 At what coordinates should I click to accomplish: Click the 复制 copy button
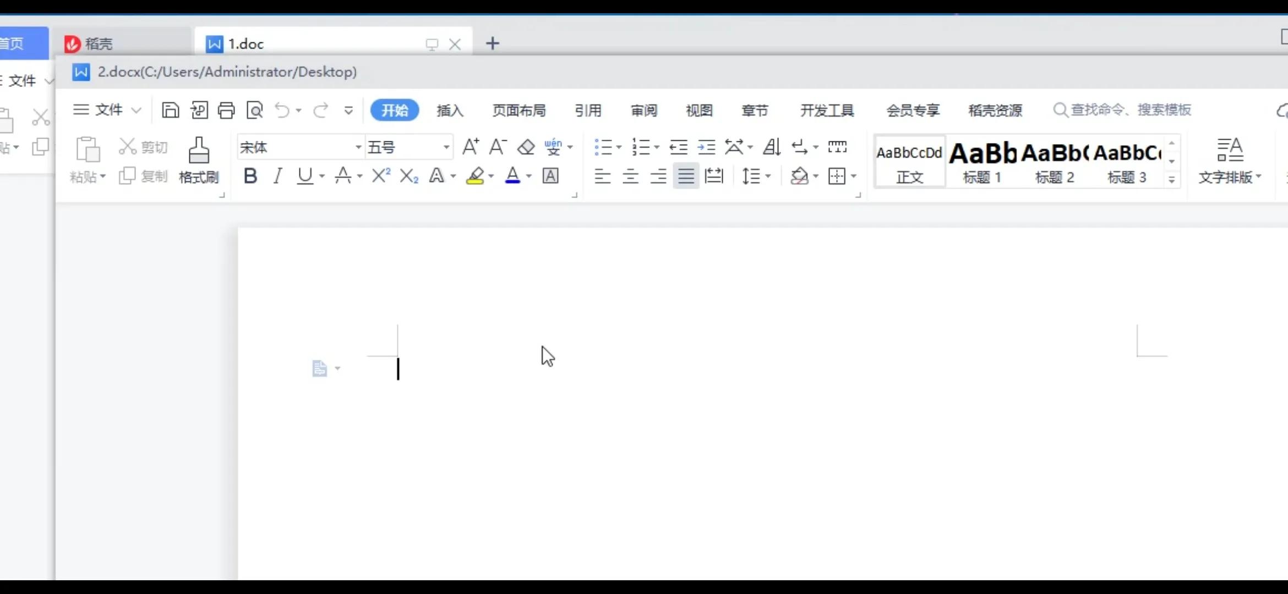click(142, 175)
